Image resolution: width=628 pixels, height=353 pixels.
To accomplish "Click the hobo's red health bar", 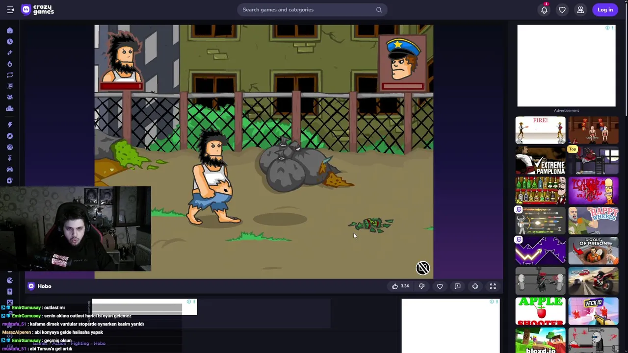I will [121, 87].
